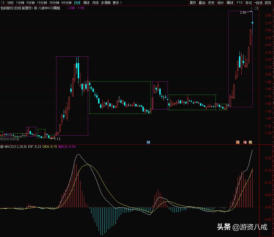Toggle the diamond marker above the chart
Viewport: 274px width, 237px height.
click(251, 8)
